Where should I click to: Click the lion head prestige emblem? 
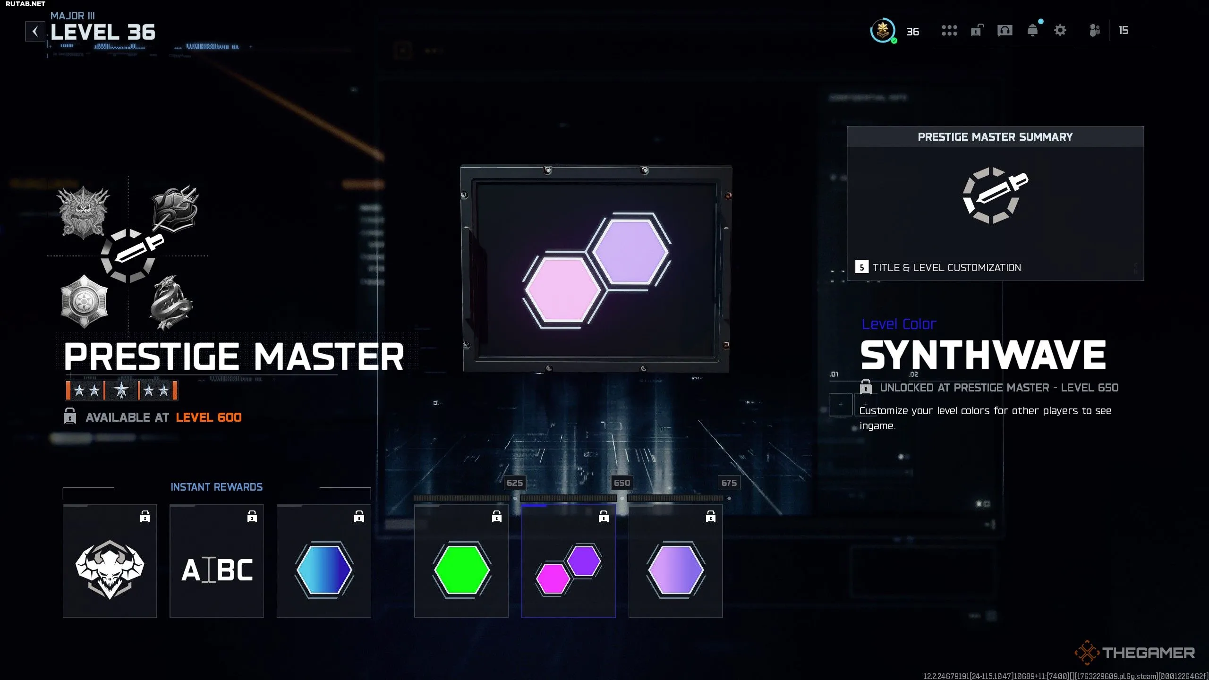[x=84, y=212]
